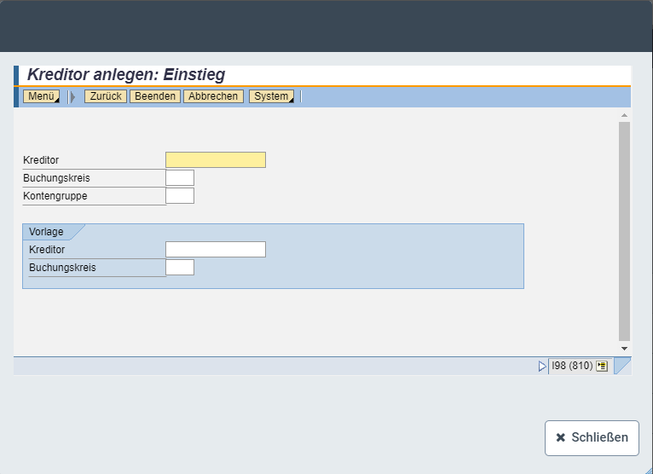The width and height of the screenshot is (653, 474).
Task: Click the vertical scrollbar track
Action: (x=624, y=230)
